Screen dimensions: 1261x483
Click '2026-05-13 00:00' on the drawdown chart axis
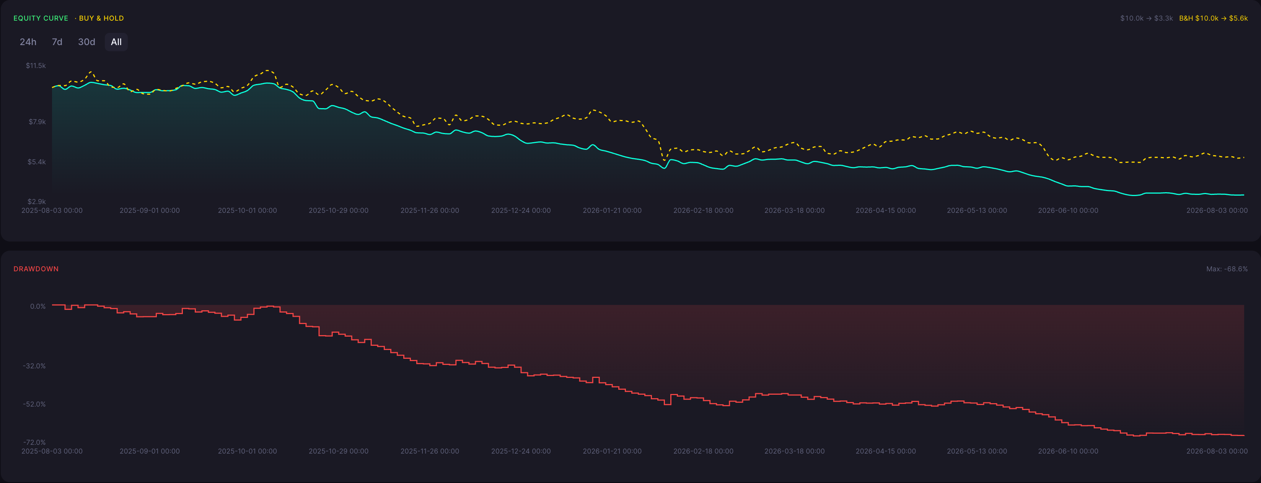pos(977,451)
